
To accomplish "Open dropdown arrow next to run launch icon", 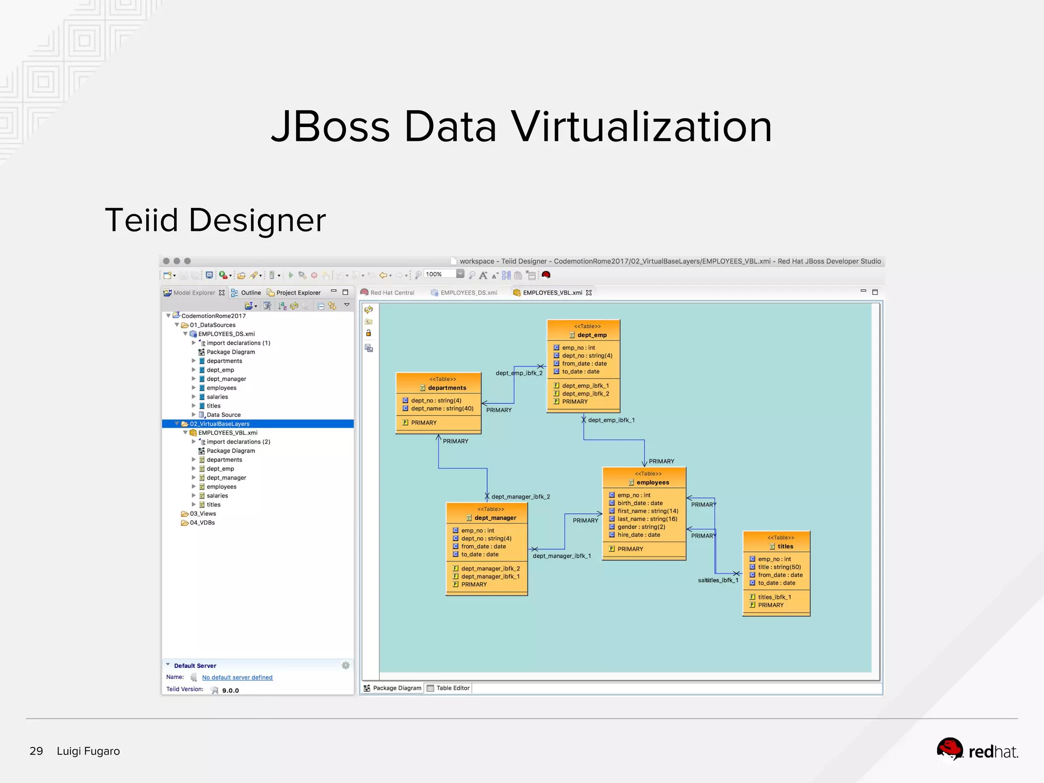I will (230, 276).
